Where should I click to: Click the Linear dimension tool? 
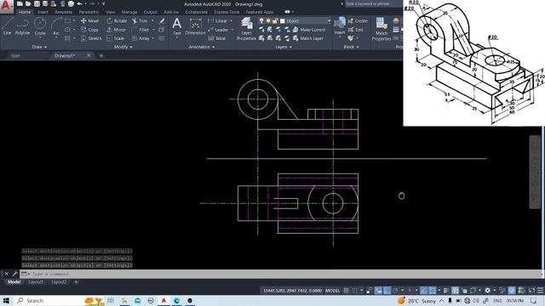[218, 20]
